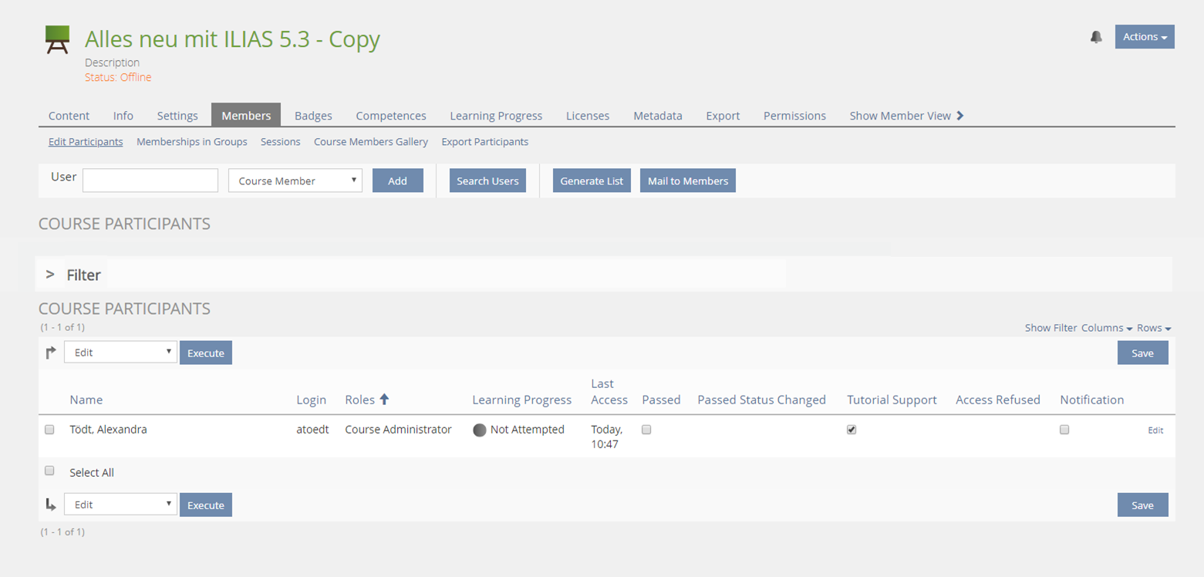Click the bottom bulk-action arrow icon

[51, 504]
